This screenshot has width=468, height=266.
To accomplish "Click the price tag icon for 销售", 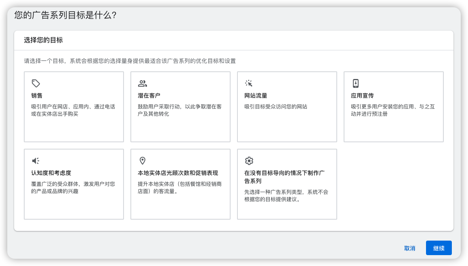I will tap(36, 83).
